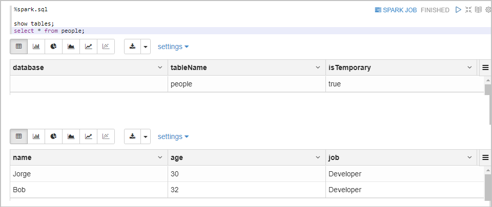
Task: Switch show tables result to scatter chart
Action: 106,47
